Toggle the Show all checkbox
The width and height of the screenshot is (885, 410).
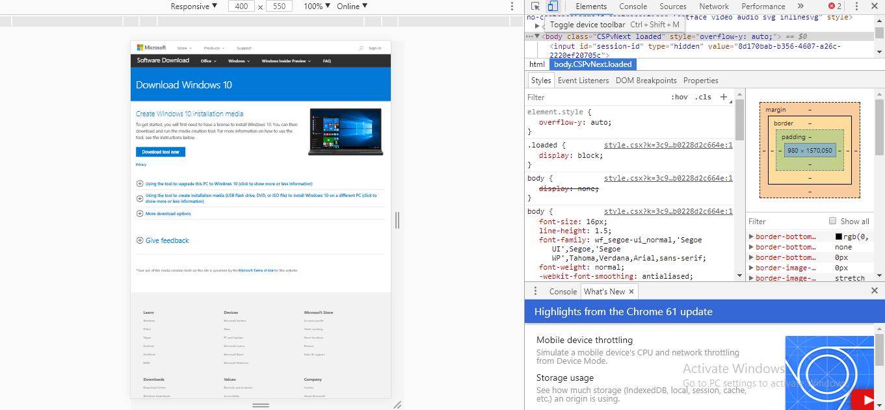coord(832,221)
